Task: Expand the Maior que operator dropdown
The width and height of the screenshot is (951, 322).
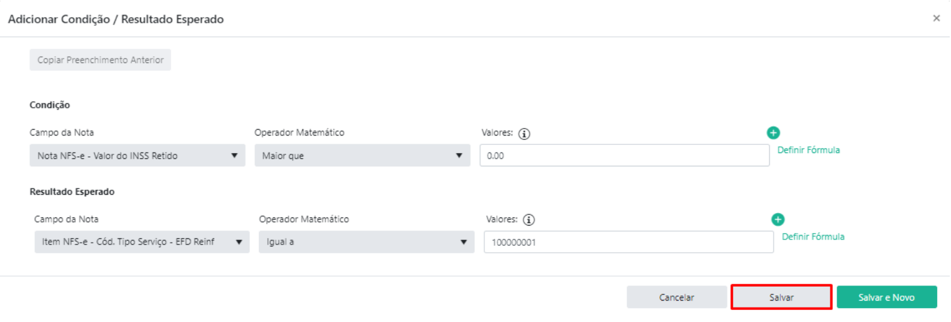Action: click(x=362, y=156)
